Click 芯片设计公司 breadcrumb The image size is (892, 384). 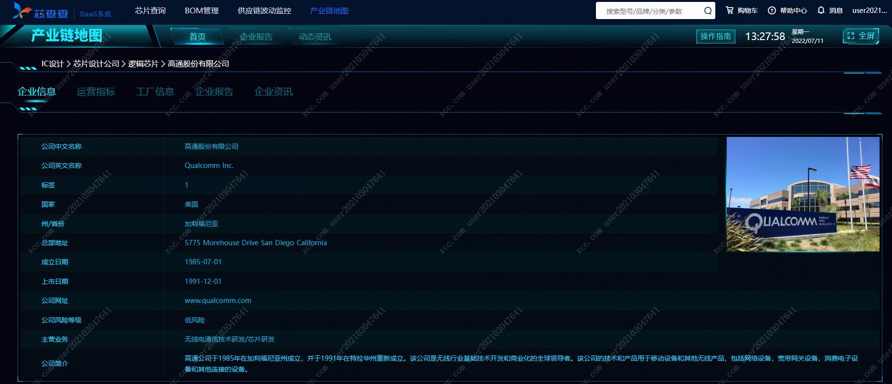pyautogui.click(x=96, y=63)
